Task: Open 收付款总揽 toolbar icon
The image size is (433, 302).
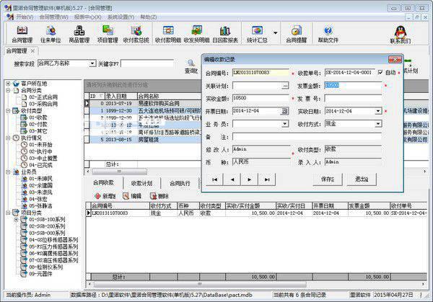Action: [136, 34]
